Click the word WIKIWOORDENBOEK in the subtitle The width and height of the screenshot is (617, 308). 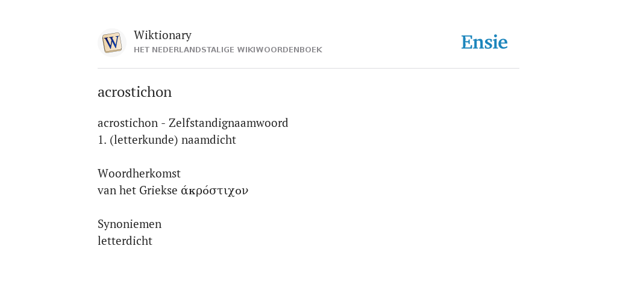pyautogui.click(x=284, y=50)
